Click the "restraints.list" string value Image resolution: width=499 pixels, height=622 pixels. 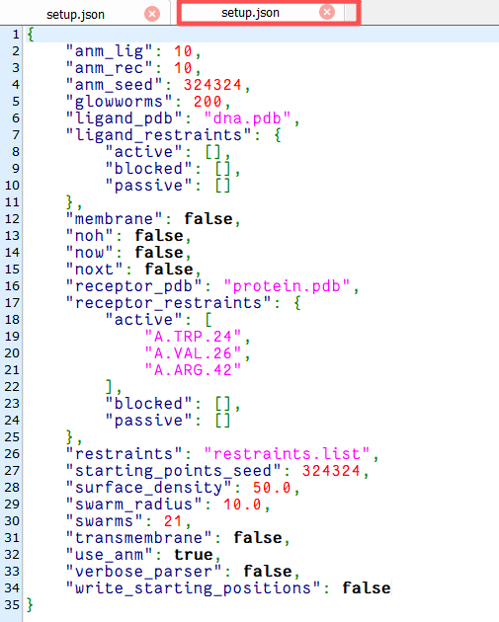click(x=287, y=454)
